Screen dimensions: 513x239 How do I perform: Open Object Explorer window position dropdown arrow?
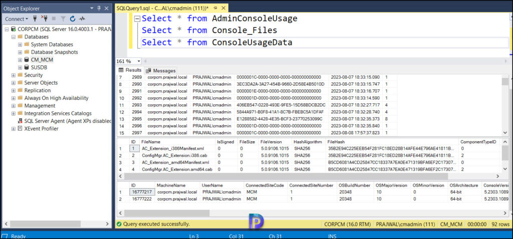(x=92, y=8)
